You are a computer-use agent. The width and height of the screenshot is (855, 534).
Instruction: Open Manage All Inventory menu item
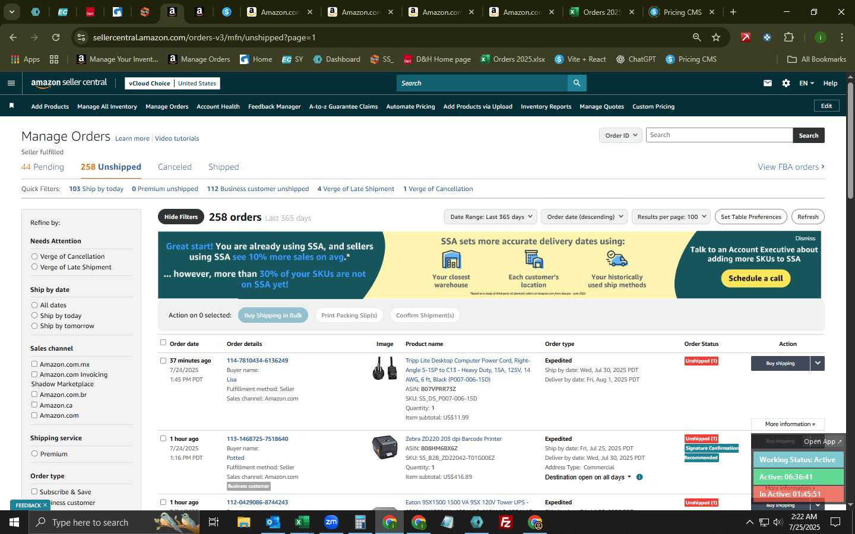pyautogui.click(x=107, y=106)
